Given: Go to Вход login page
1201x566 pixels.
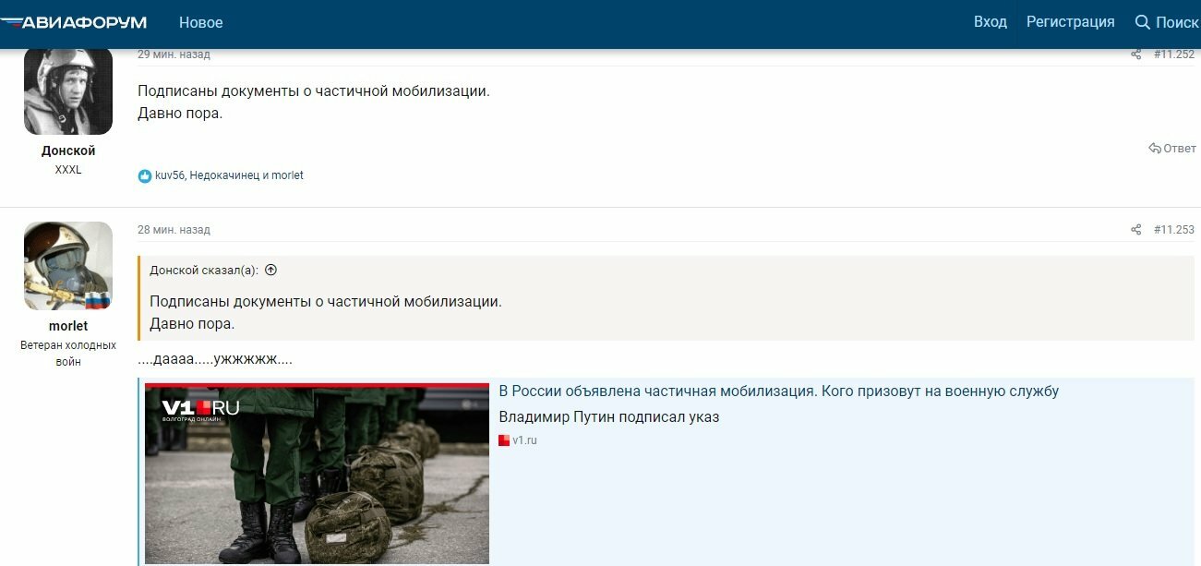Looking at the screenshot, I should click(x=991, y=22).
